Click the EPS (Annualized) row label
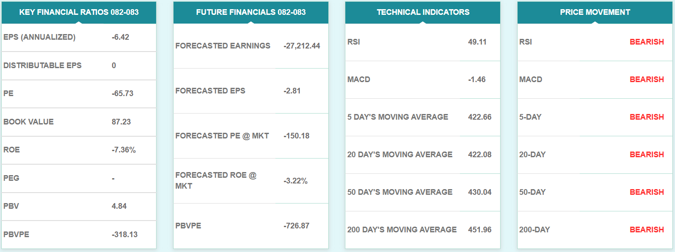675x252 pixels. (39, 37)
